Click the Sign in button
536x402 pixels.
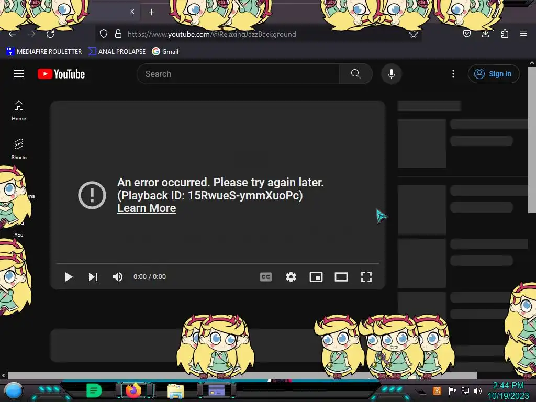point(493,74)
